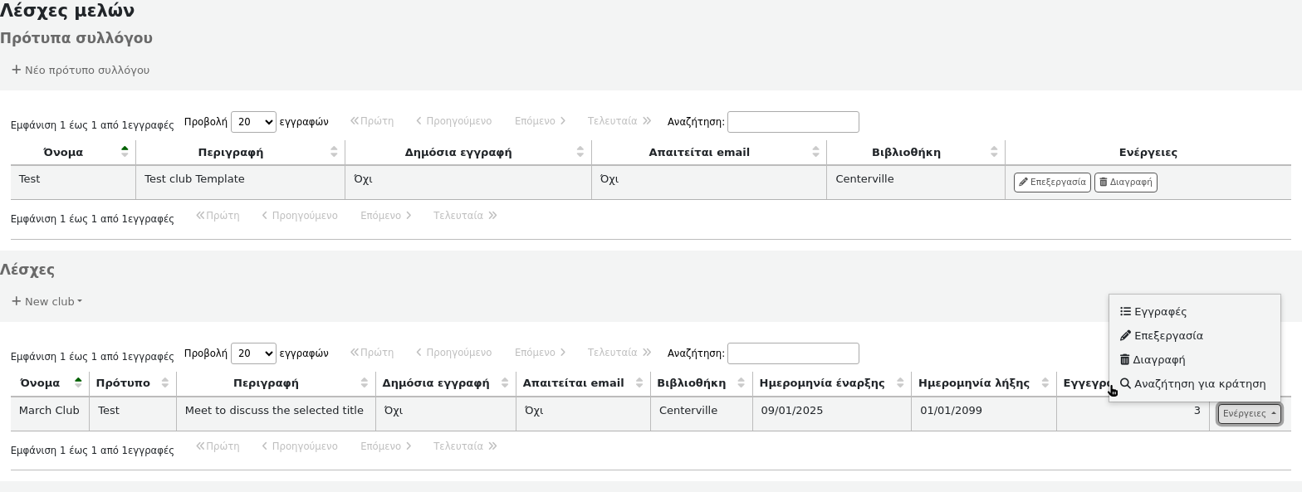Click the clubs table Αναζήτηση search field
The image size is (1302, 492).
(793, 353)
